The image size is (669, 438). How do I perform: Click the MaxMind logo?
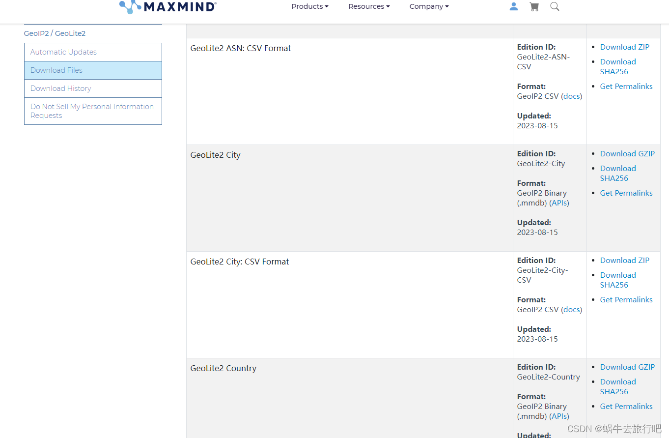point(167,6)
